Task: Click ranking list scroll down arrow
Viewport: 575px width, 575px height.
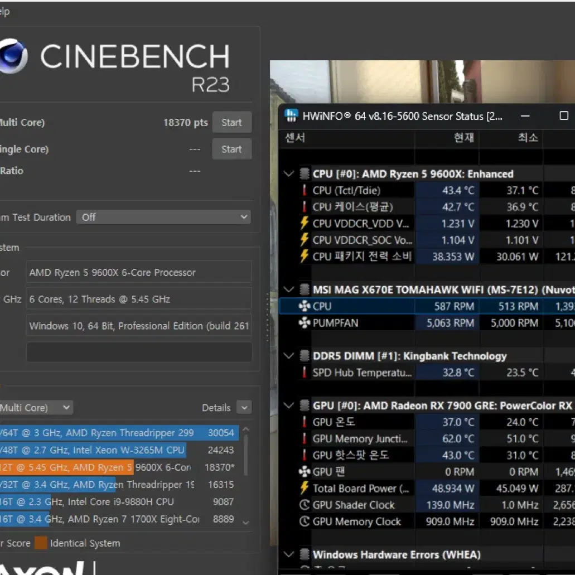Action: 246,523
